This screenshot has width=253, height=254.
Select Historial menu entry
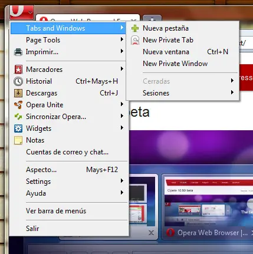pos(68,81)
